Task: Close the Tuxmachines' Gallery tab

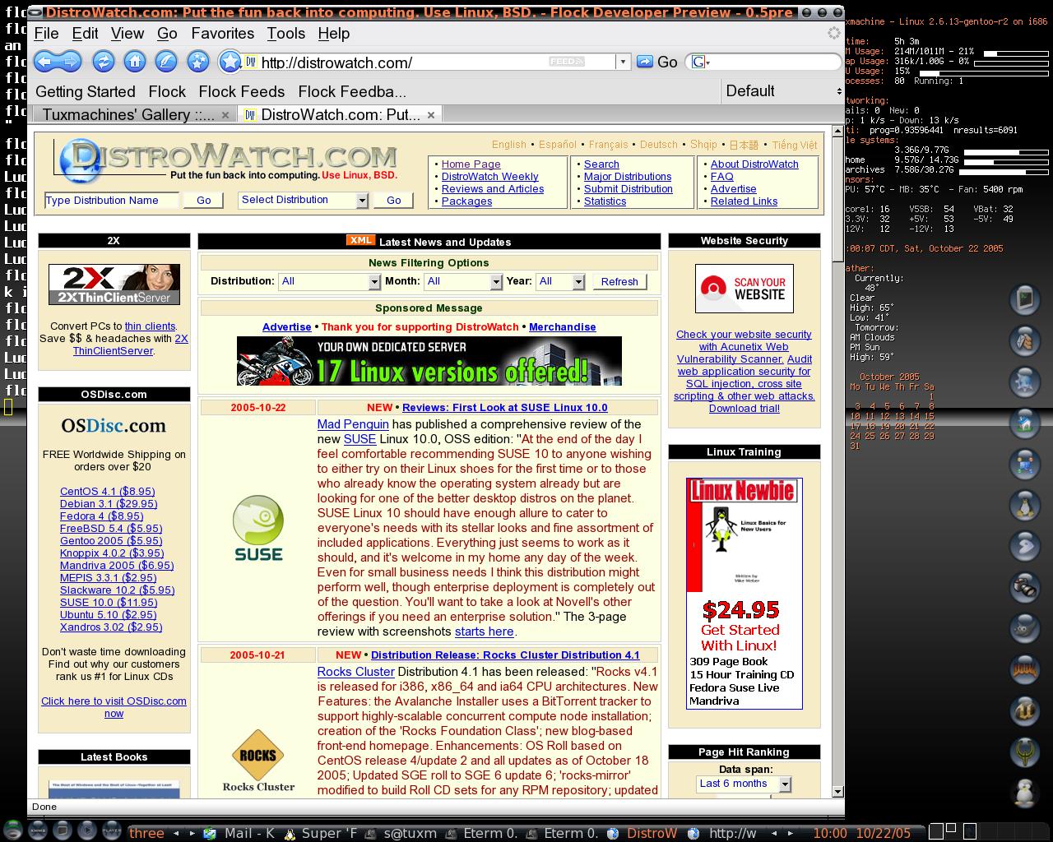Action: point(225,115)
